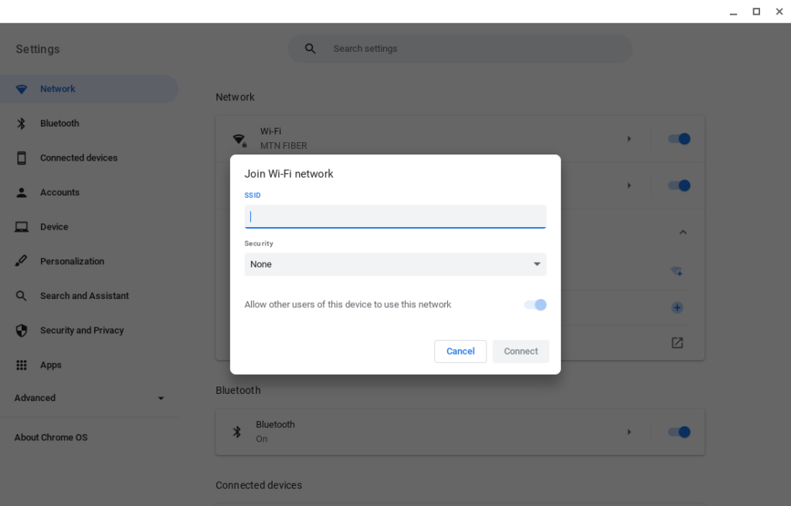This screenshot has width=791, height=506.
Task: Click the add Wi-Fi network icon
Action: (x=677, y=271)
